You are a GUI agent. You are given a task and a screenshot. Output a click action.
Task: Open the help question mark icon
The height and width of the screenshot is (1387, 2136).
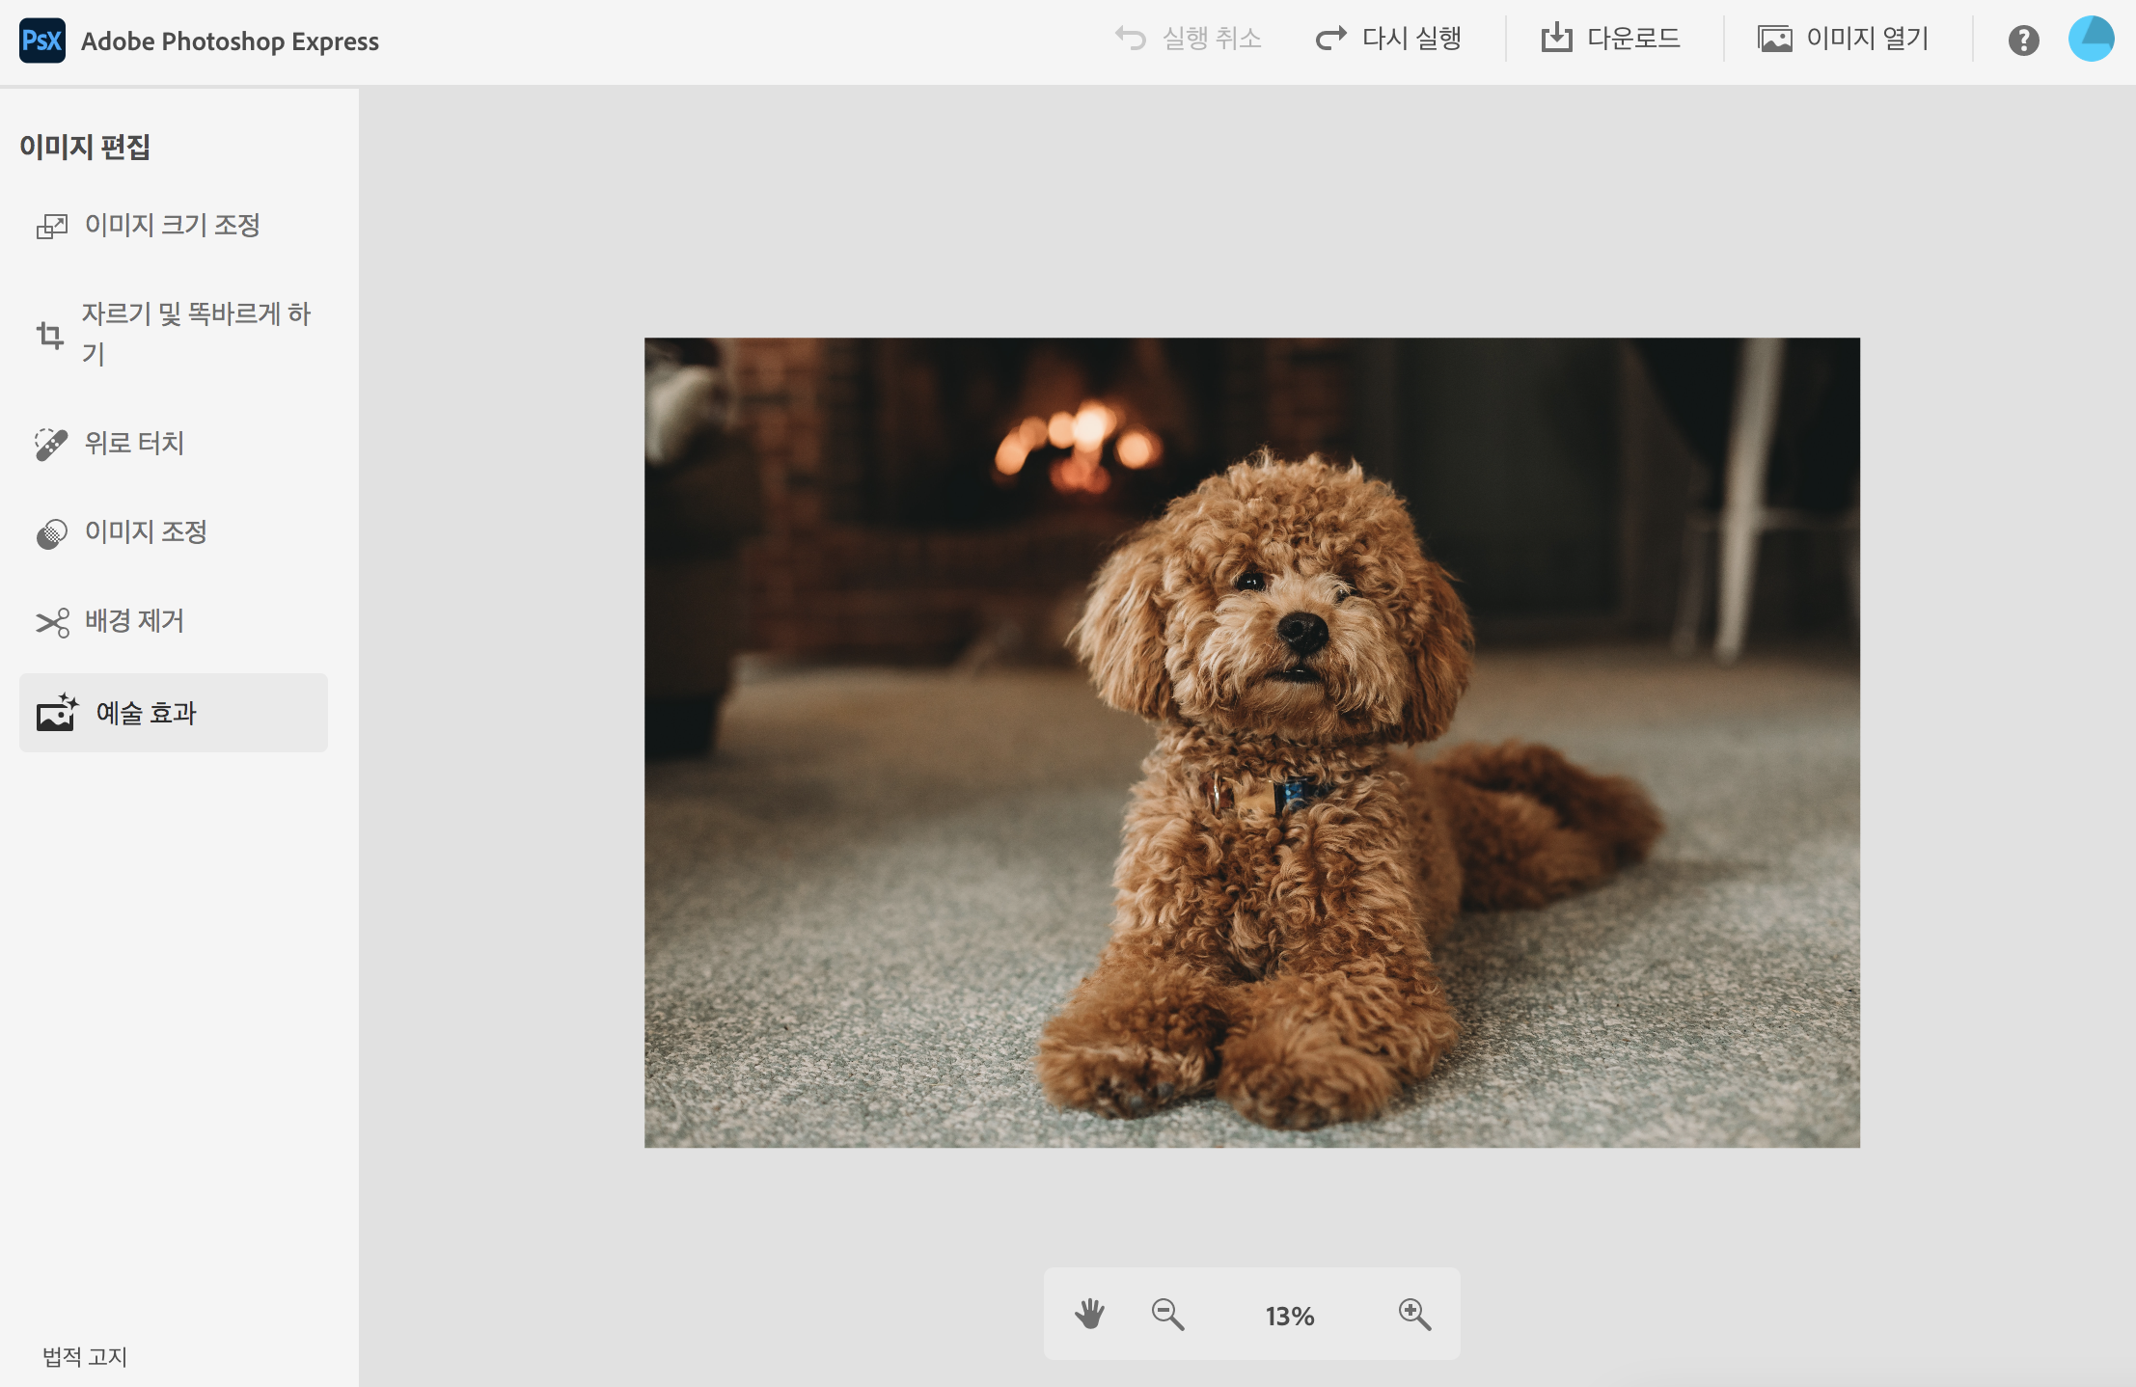2023,41
